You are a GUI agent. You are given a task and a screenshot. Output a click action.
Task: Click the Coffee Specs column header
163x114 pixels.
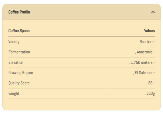click(19, 31)
